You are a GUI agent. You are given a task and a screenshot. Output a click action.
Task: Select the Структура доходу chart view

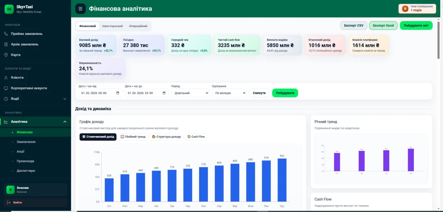tap(166, 137)
